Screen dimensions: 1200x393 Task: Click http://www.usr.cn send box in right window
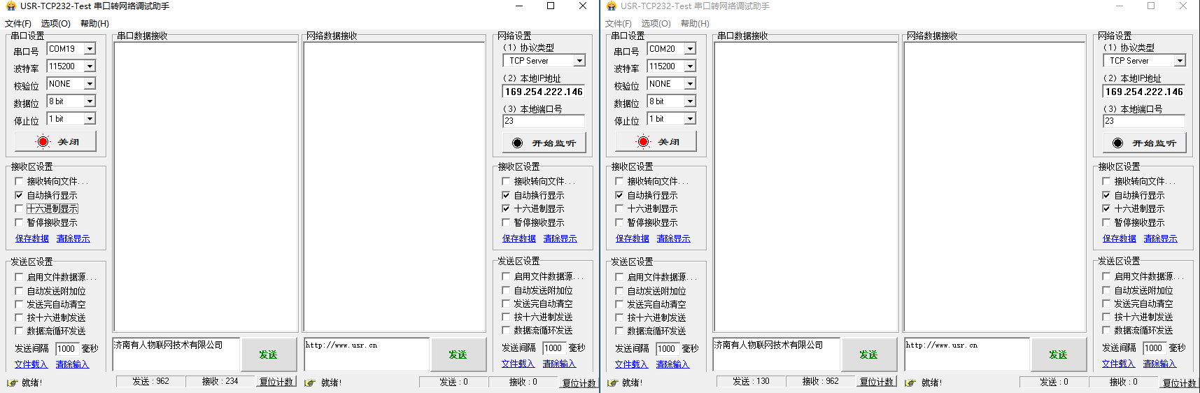click(966, 355)
